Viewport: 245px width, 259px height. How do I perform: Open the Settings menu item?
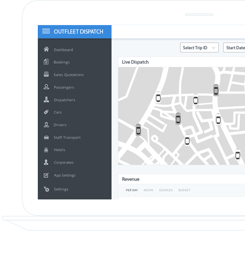click(x=61, y=189)
